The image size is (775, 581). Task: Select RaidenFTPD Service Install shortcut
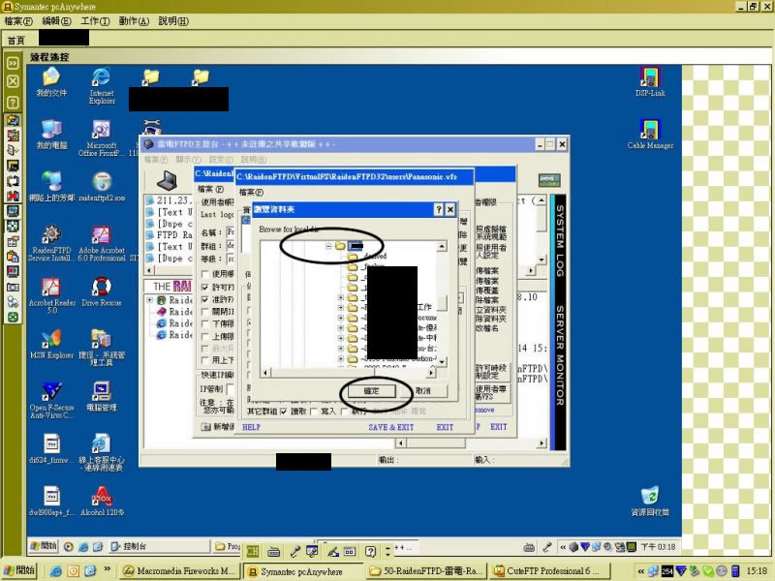[x=51, y=243]
